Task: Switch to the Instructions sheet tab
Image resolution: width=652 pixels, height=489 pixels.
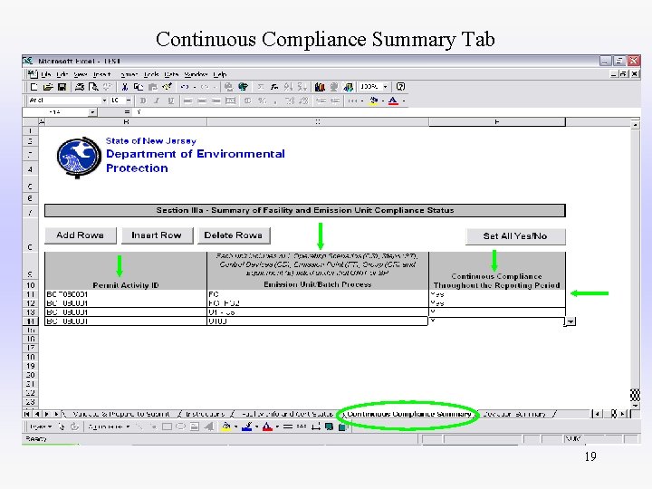Action: 205,414
